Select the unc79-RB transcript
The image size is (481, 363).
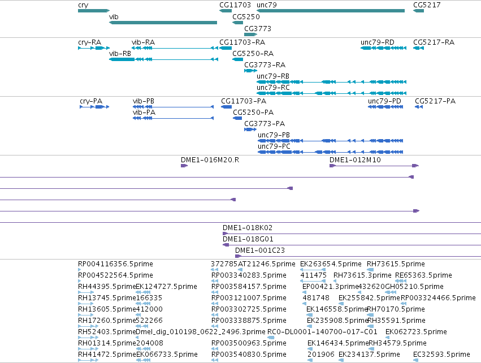331,82
